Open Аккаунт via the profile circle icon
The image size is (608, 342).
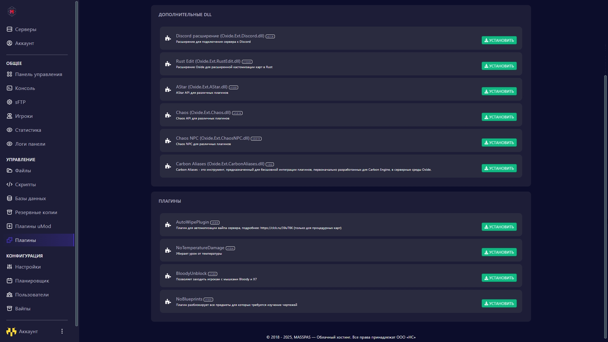coord(9,43)
